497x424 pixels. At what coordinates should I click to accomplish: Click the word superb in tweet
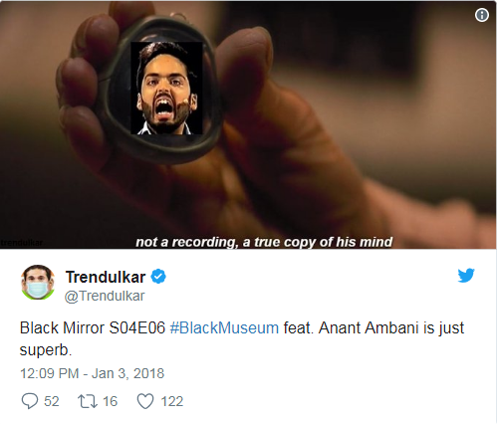pos(46,350)
